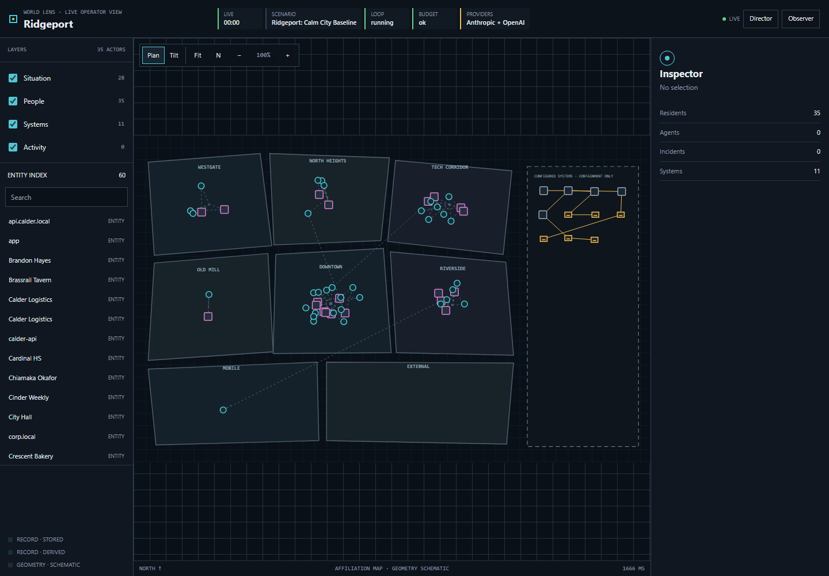Click the Providers Anthropic + OpenAI status
Viewport: 829px width, 576px height.
click(495, 18)
